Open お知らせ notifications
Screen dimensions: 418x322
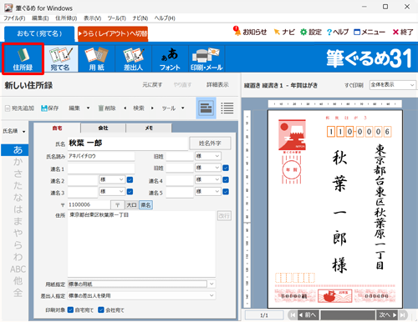[250, 32]
